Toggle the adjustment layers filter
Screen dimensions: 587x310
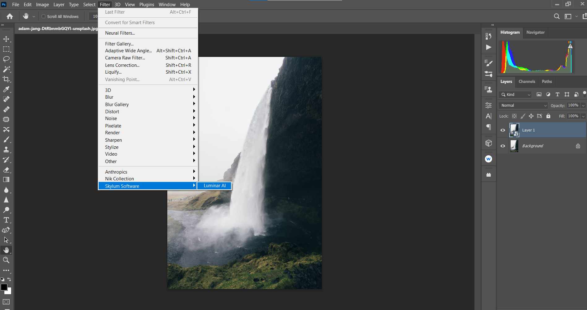[548, 95]
